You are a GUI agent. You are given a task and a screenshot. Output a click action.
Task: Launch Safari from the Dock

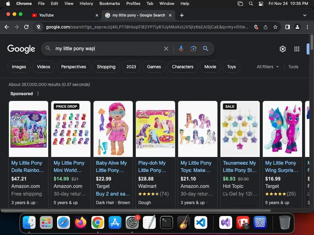click(63, 222)
